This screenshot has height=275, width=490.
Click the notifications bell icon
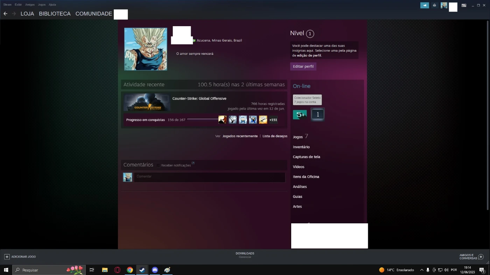pyautogui.click(x=434, y=5)
